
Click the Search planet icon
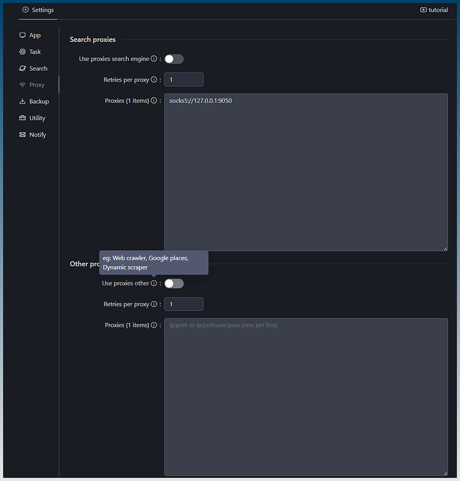pos(23,68)
